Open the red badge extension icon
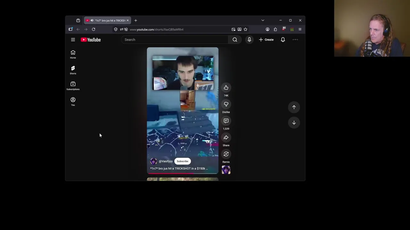Screen dimensions: 410x230 click(x=284, y=29)
